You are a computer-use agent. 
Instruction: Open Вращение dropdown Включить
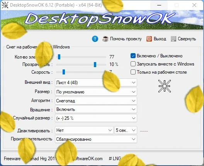96,109
